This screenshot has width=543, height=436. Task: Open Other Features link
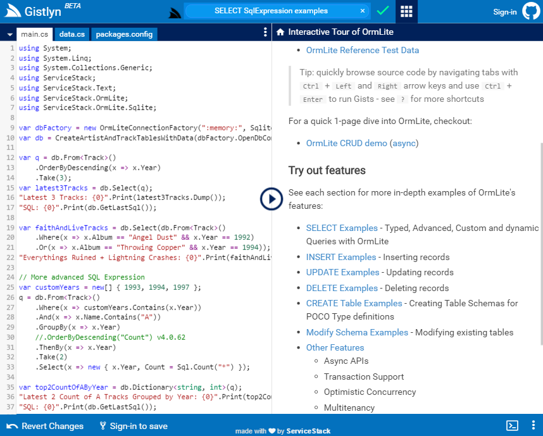(335, 347)
